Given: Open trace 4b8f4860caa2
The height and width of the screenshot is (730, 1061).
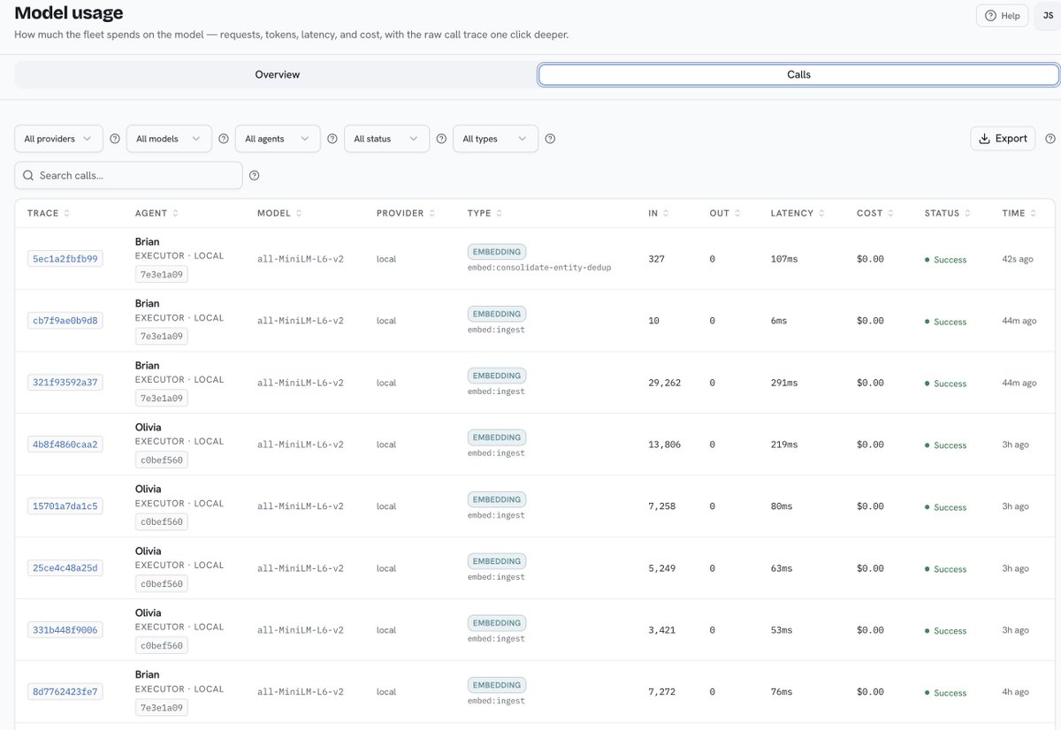Looking at the screenshot, I should pos(65,445).
